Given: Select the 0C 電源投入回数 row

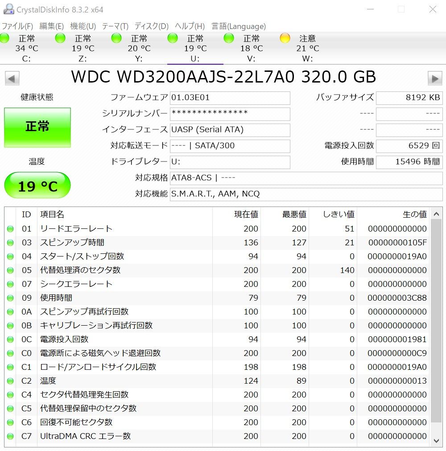Looking at the screenshot, I should point(217,339).
